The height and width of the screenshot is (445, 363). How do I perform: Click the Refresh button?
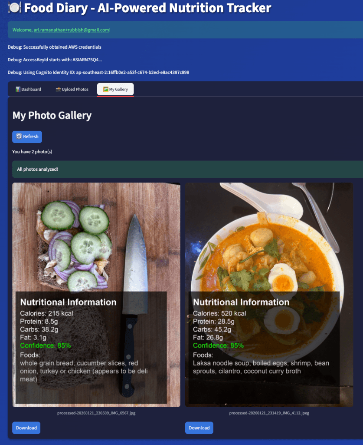pyautogui.click(x=27, y=137)
